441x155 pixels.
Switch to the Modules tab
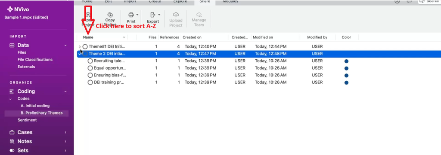pos(230,1)
